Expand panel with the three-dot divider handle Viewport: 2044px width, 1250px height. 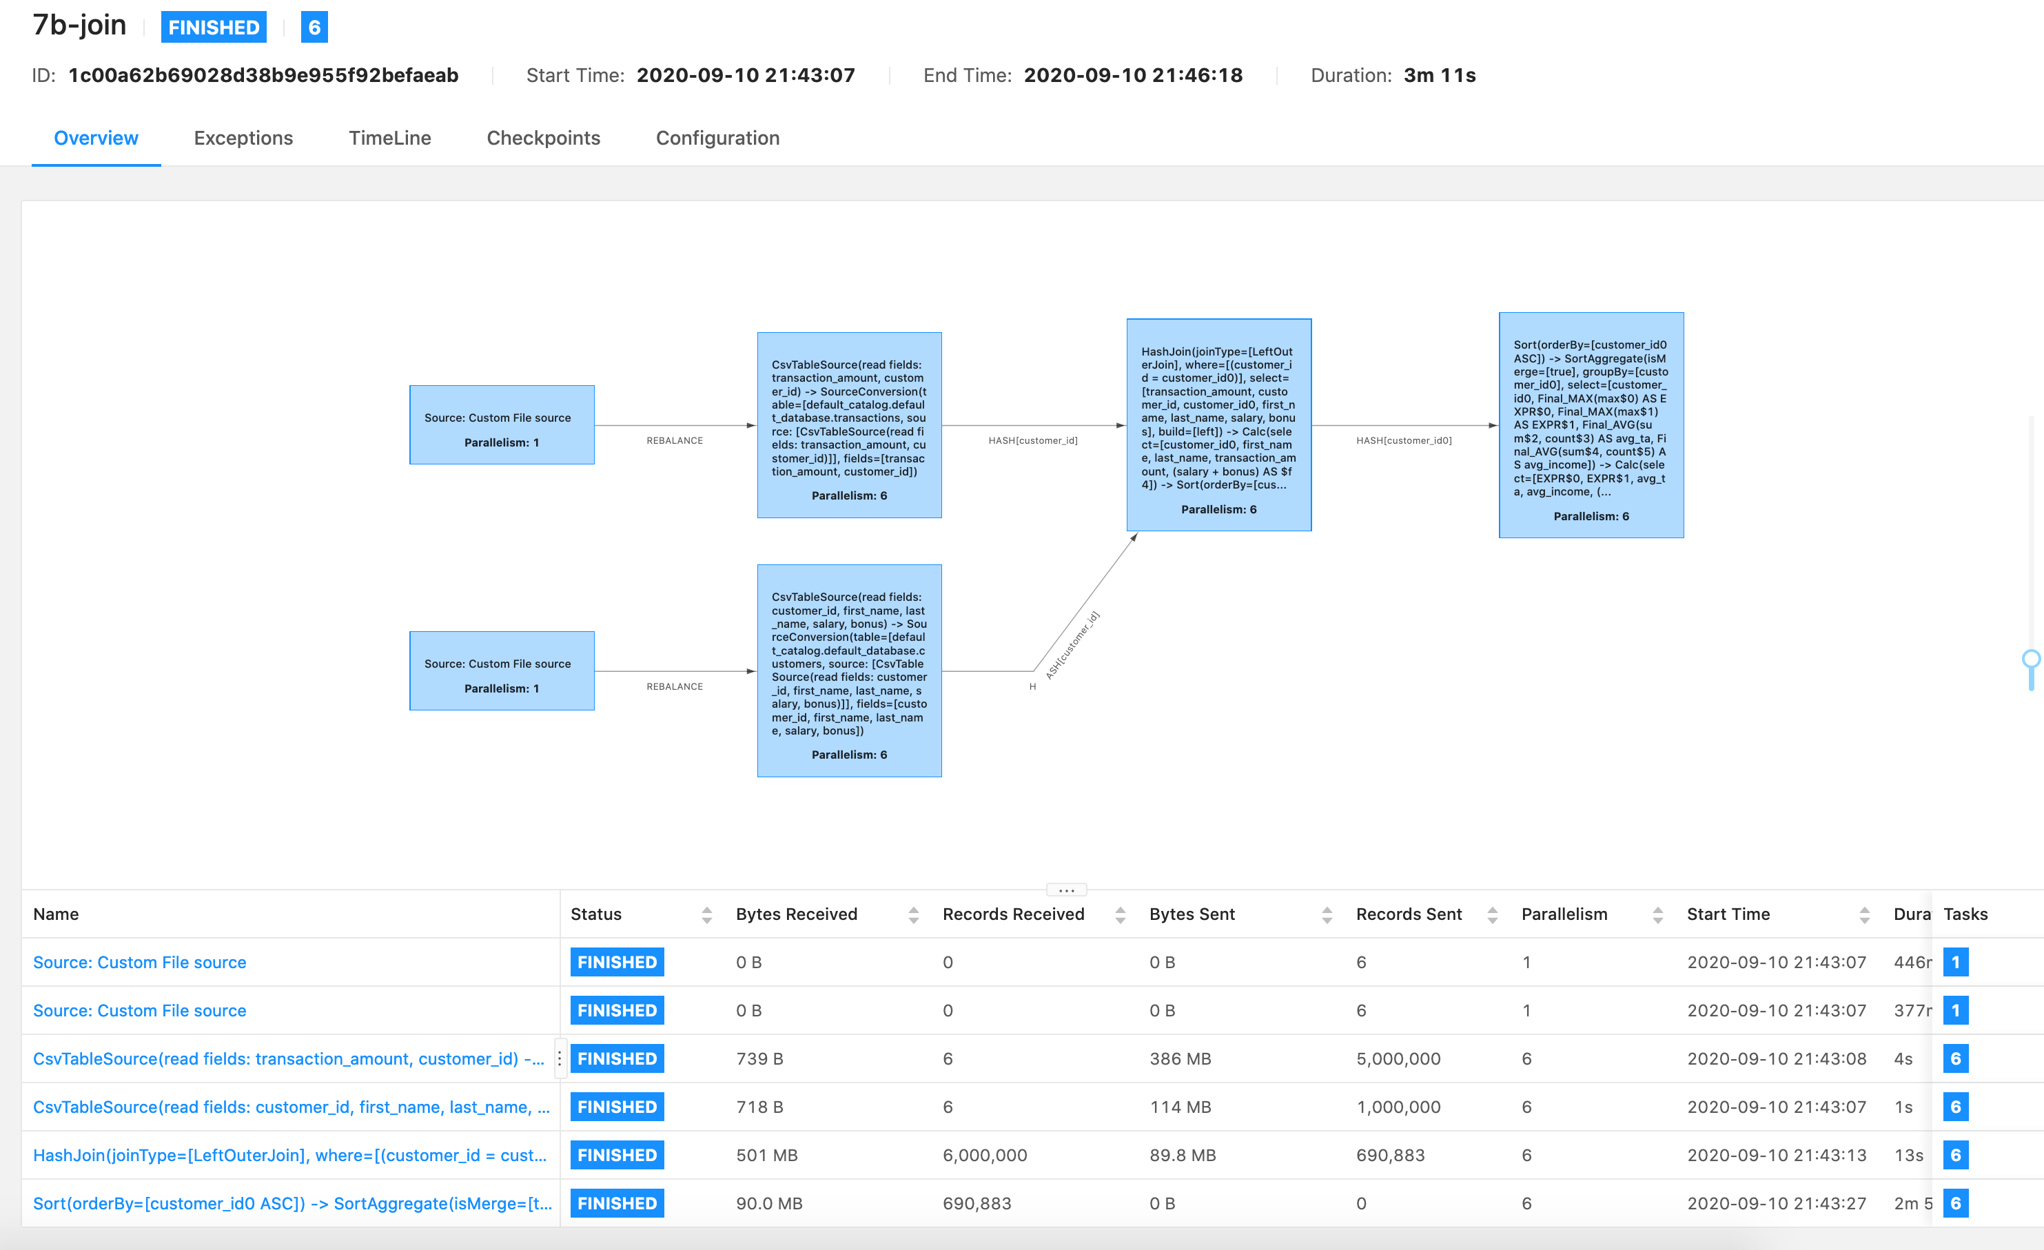pos(1065,890)
